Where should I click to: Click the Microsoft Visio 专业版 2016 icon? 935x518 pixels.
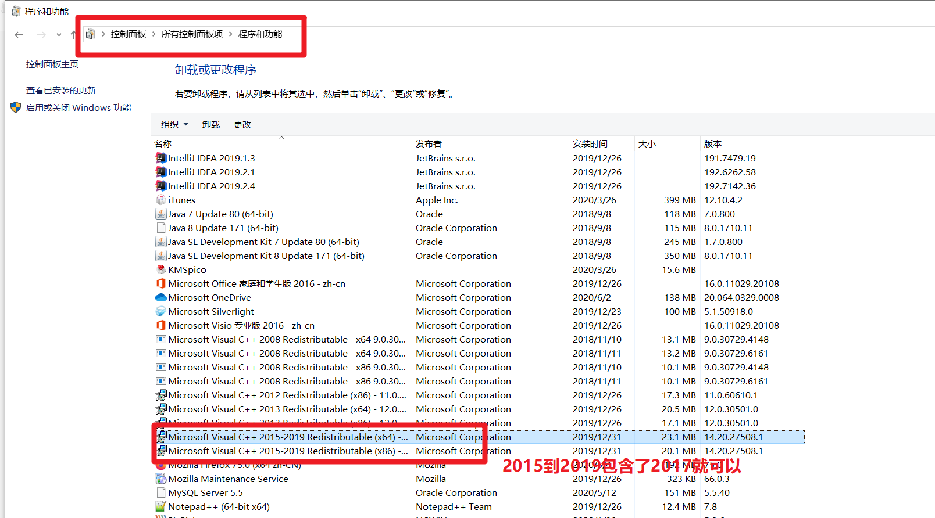tap(161, 325)
